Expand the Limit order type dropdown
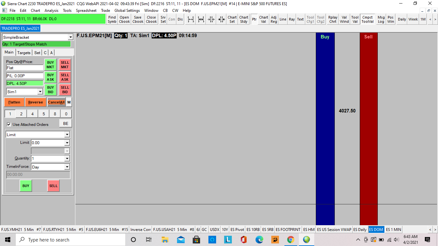438x246 pixels. pos(67,135)
